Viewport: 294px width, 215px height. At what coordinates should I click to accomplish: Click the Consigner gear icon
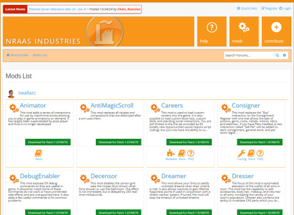coord(226,108)
